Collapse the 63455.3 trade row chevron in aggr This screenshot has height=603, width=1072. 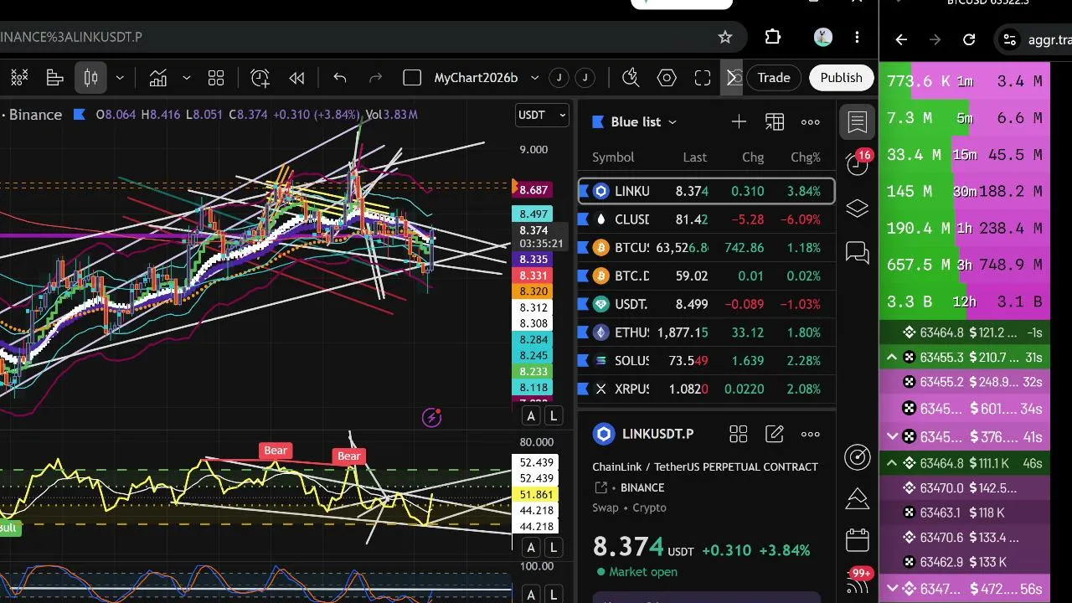pos(892,358)
